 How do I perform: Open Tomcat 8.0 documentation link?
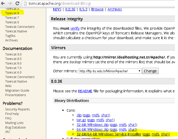click(13, 63)
